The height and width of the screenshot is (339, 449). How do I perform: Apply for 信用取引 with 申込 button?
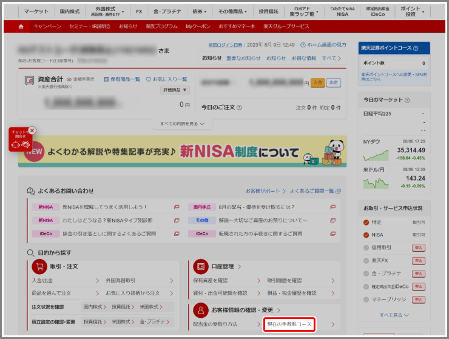pos(419,247)
